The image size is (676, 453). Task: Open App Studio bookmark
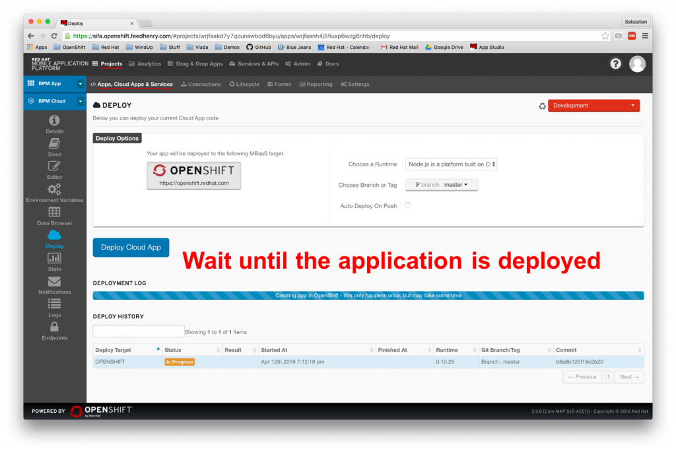pos(487,47)
